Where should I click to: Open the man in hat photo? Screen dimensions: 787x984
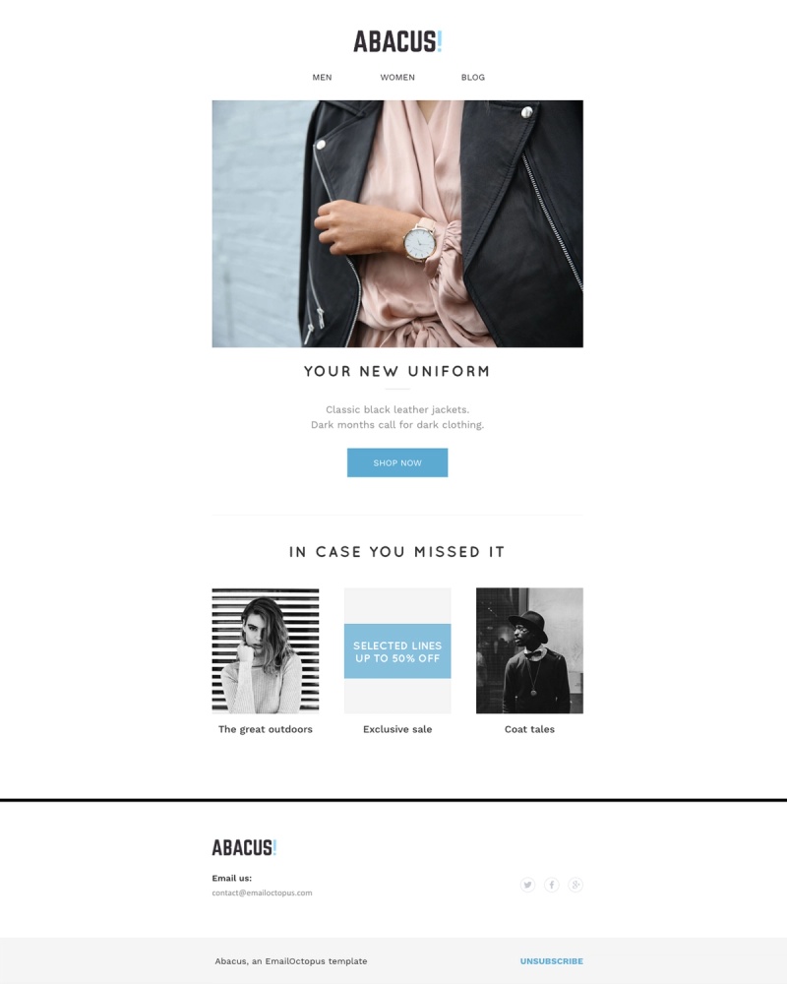(529, 650)
